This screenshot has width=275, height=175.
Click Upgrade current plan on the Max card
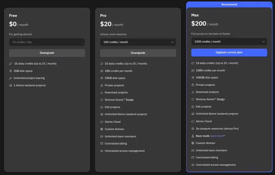click(229, 52)
